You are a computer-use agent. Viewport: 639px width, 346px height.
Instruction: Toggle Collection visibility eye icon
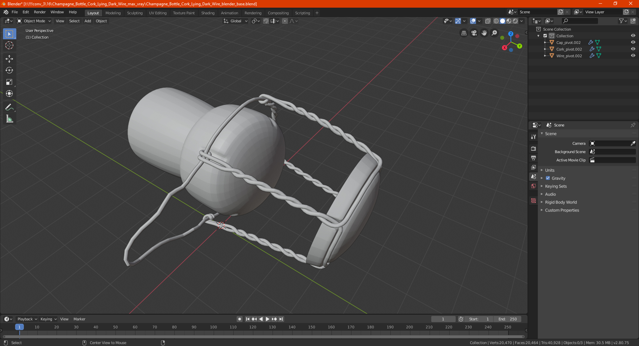tap(633, 36)
